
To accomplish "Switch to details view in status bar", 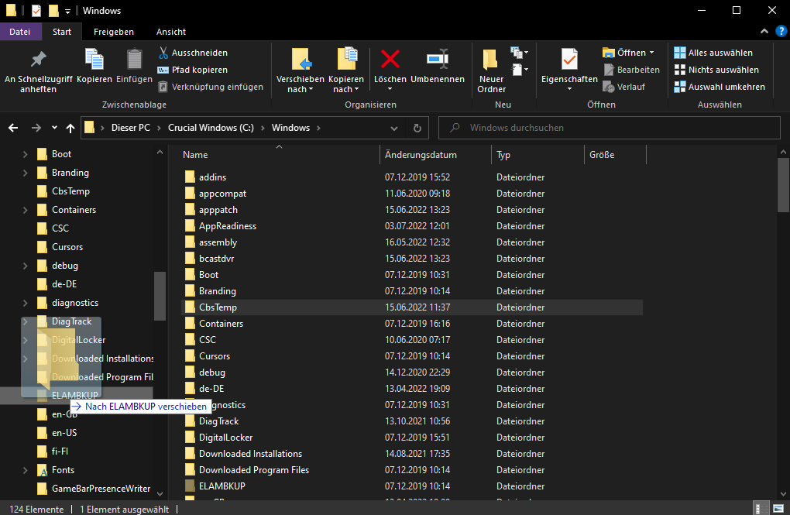I will [x=761, y=508].
